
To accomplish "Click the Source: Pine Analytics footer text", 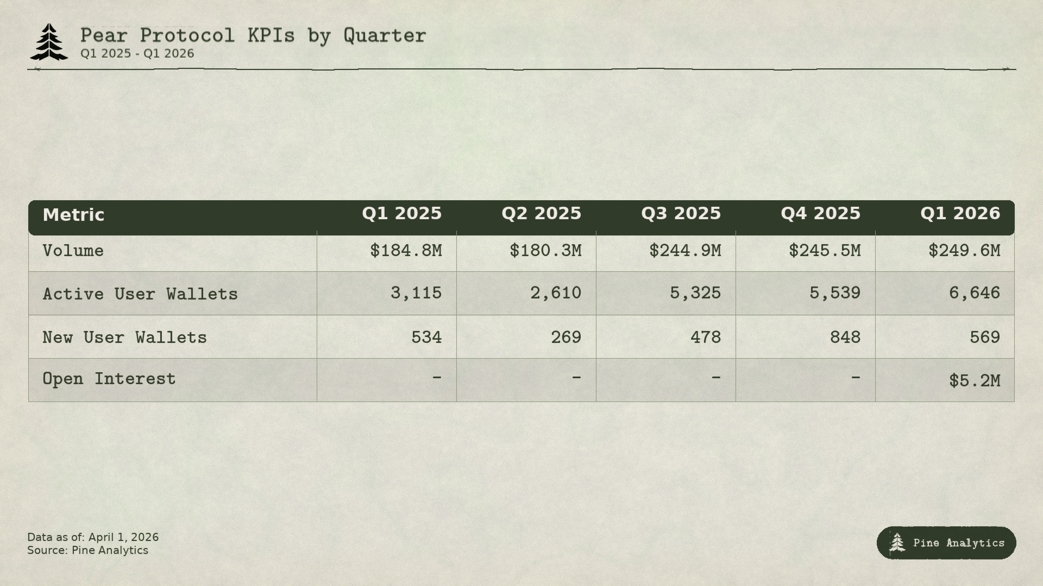I will click(87, 550).
